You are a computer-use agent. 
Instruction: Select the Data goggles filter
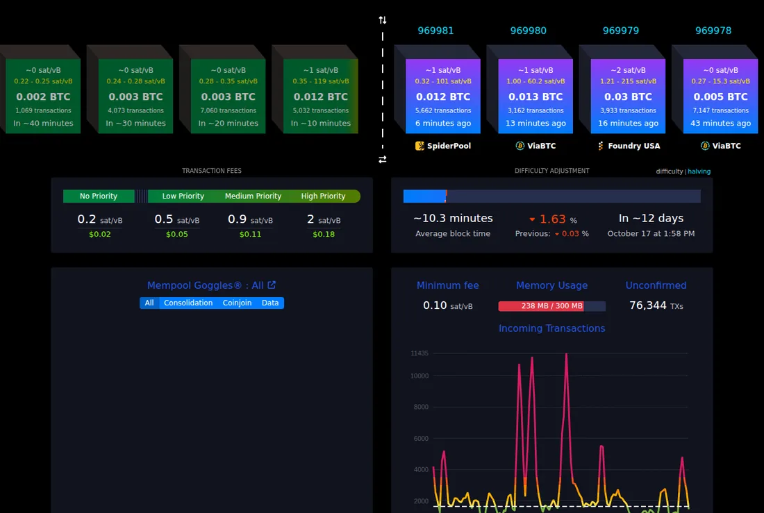270,303
